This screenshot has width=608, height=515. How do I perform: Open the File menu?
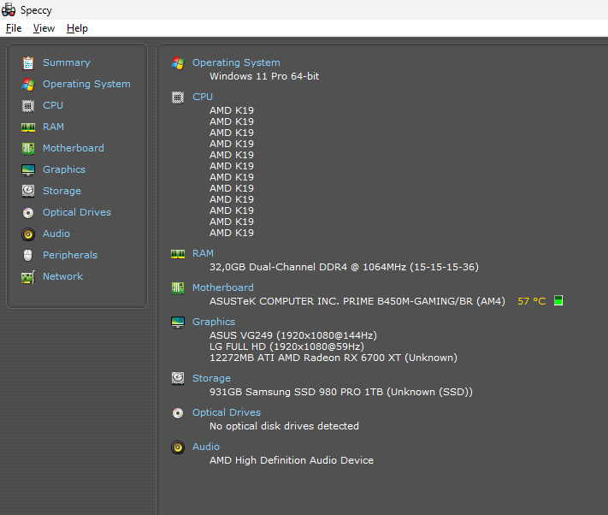(14, 28)
